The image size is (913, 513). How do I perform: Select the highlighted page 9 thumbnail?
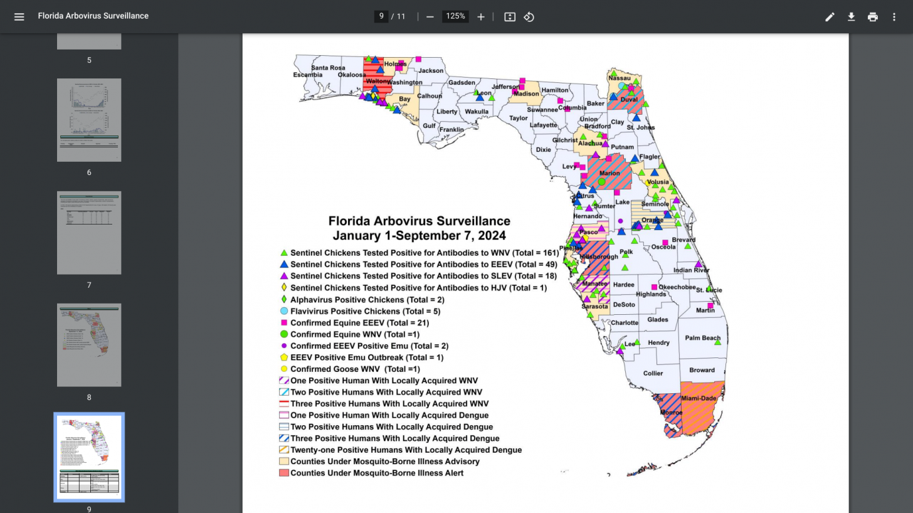[89, 457]
